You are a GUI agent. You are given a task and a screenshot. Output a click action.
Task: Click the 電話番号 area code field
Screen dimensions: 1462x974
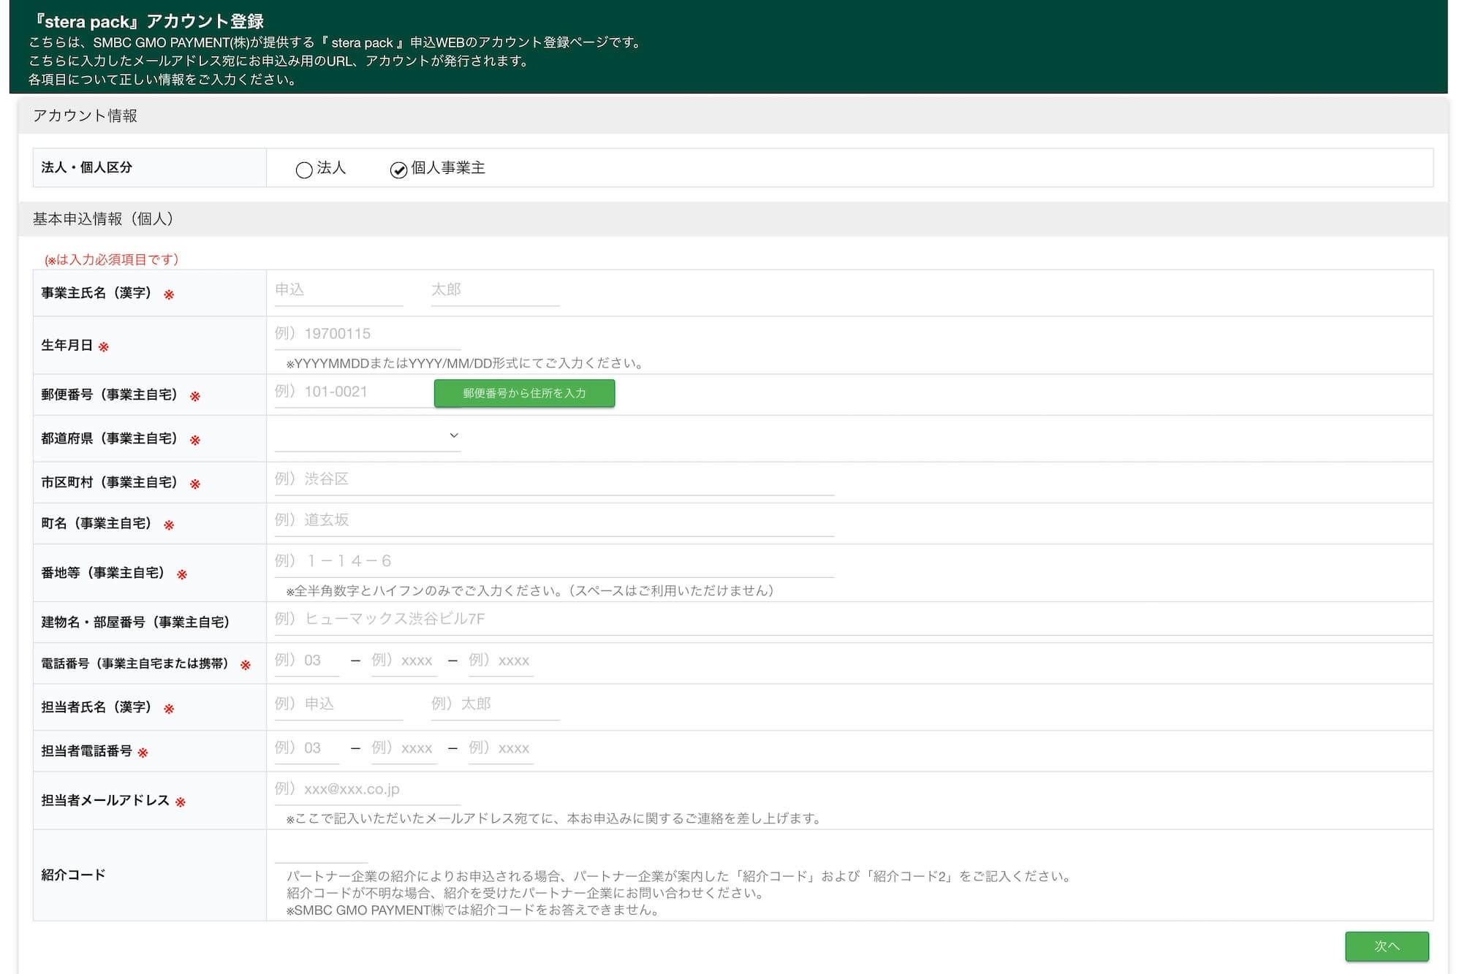coord(307,661)
